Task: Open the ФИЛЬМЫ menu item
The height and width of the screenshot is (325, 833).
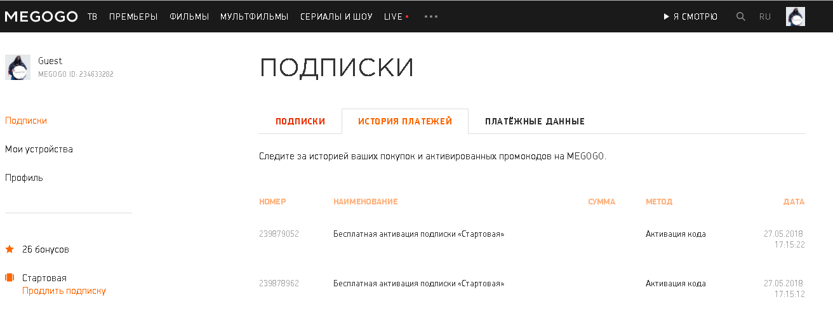Action: click(x=189, y=17)
